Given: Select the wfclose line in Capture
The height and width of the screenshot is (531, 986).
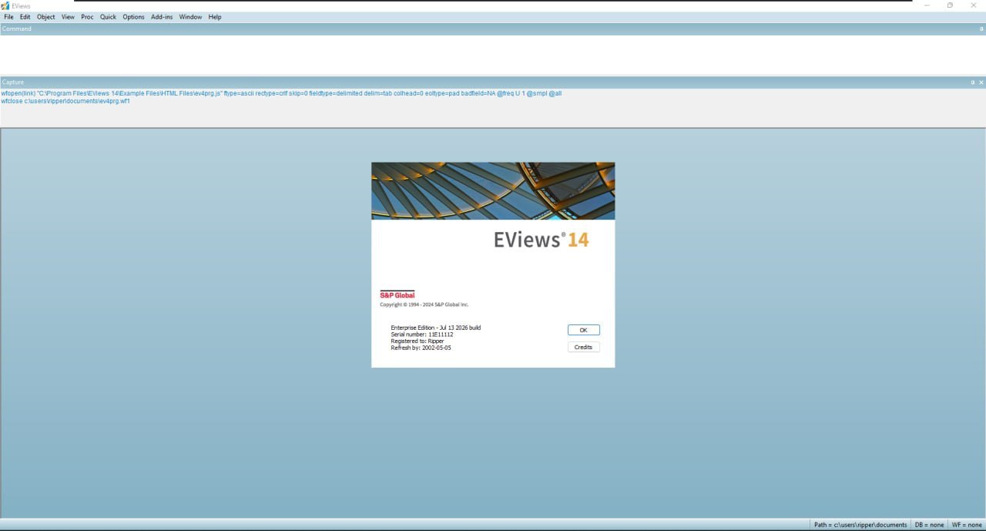Looking at the screenshot, I should (65, 101).
